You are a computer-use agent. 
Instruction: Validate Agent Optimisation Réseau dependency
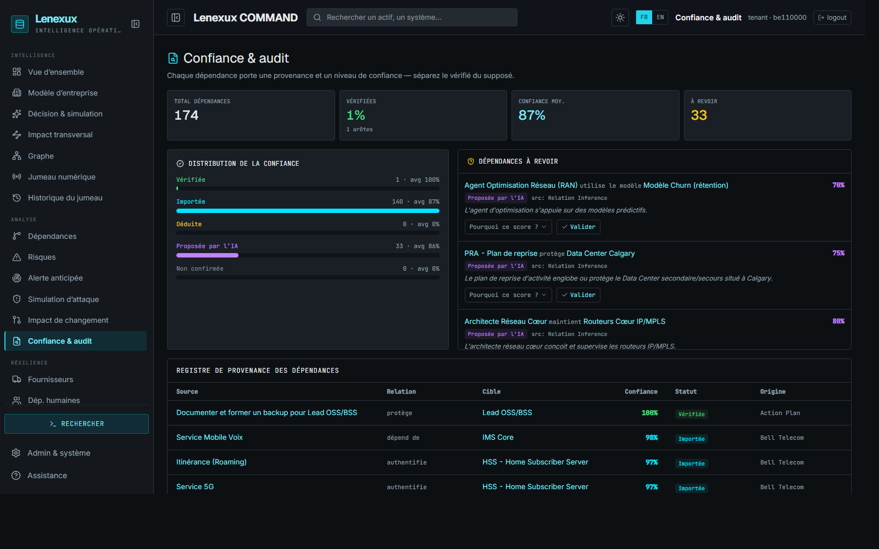[x=578, y=227]
